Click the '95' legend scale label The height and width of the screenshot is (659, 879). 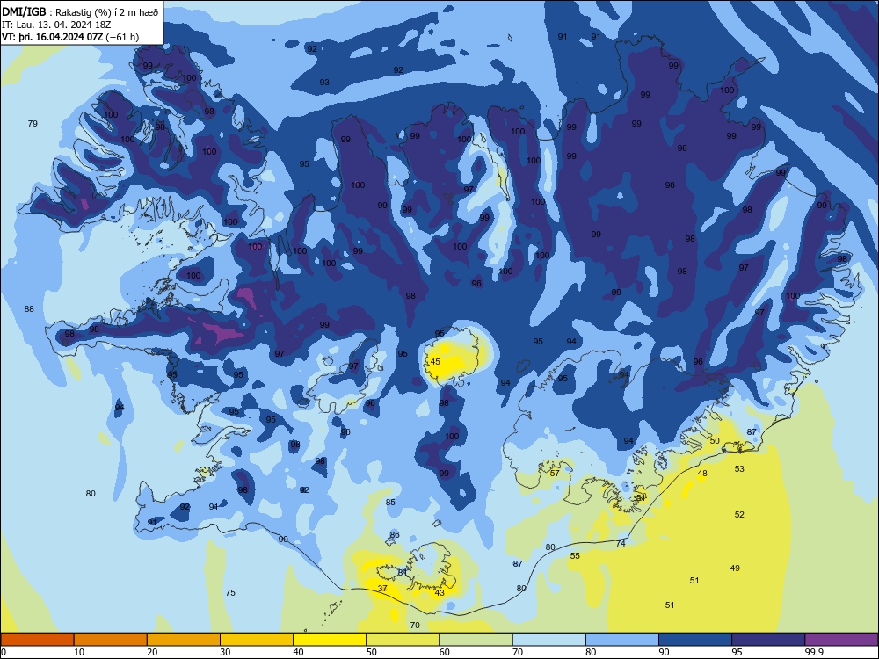737,652
